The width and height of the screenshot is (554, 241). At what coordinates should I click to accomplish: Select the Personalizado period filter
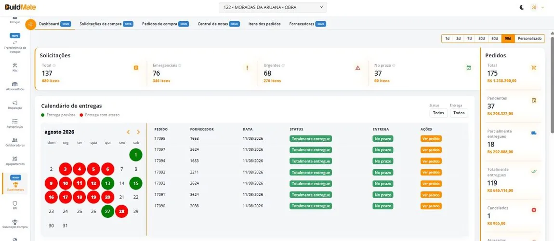pyautogui.click(x=529, y=39)
